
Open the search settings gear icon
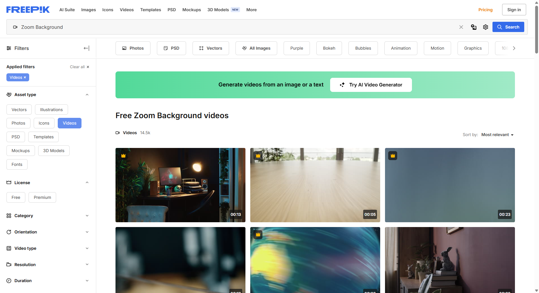(485, 27)
